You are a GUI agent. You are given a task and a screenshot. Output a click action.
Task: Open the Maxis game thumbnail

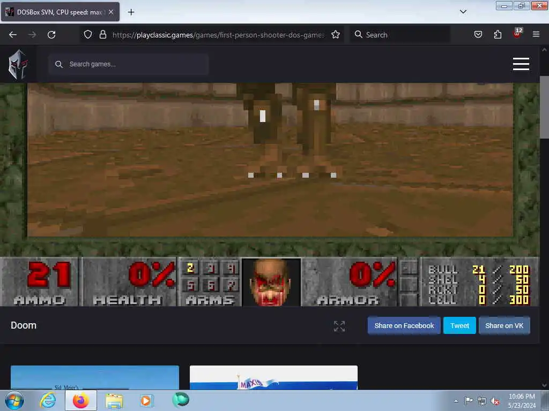[x=273, y=378]
